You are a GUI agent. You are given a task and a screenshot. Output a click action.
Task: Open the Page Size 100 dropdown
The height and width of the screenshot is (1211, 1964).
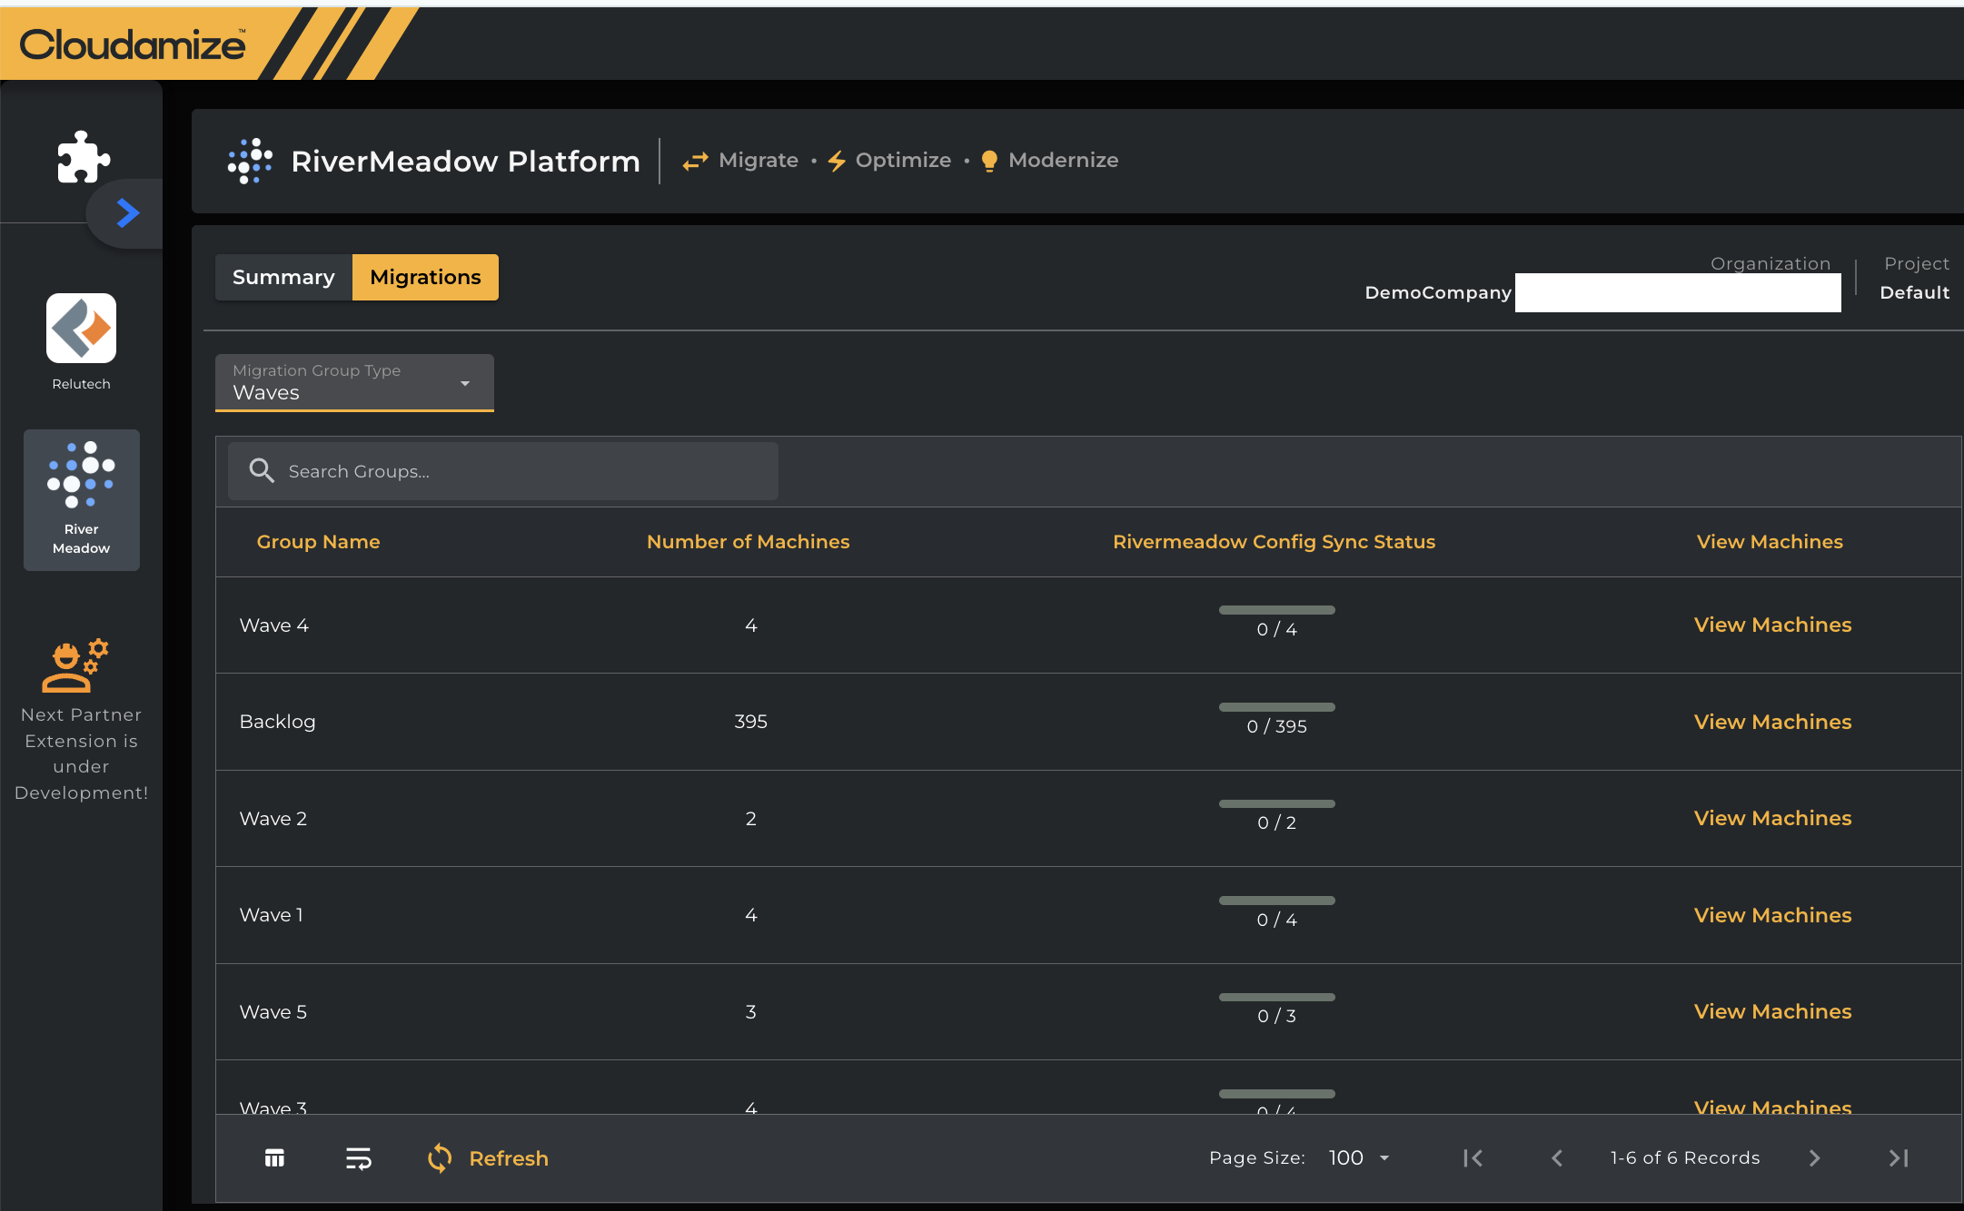coord(1359,1157)
